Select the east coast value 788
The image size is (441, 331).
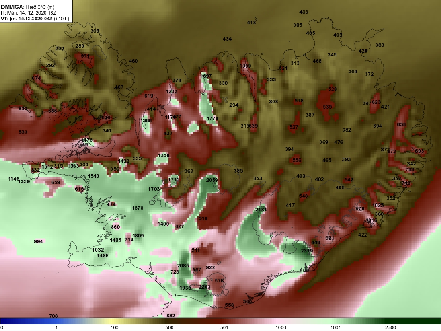tap(410, 170)
